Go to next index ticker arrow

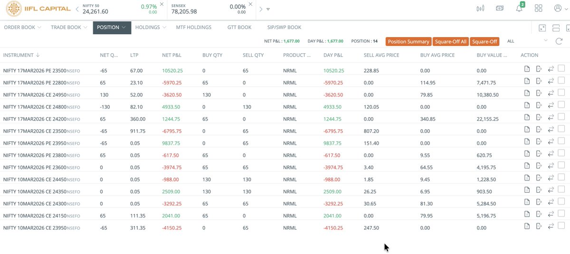261,9
